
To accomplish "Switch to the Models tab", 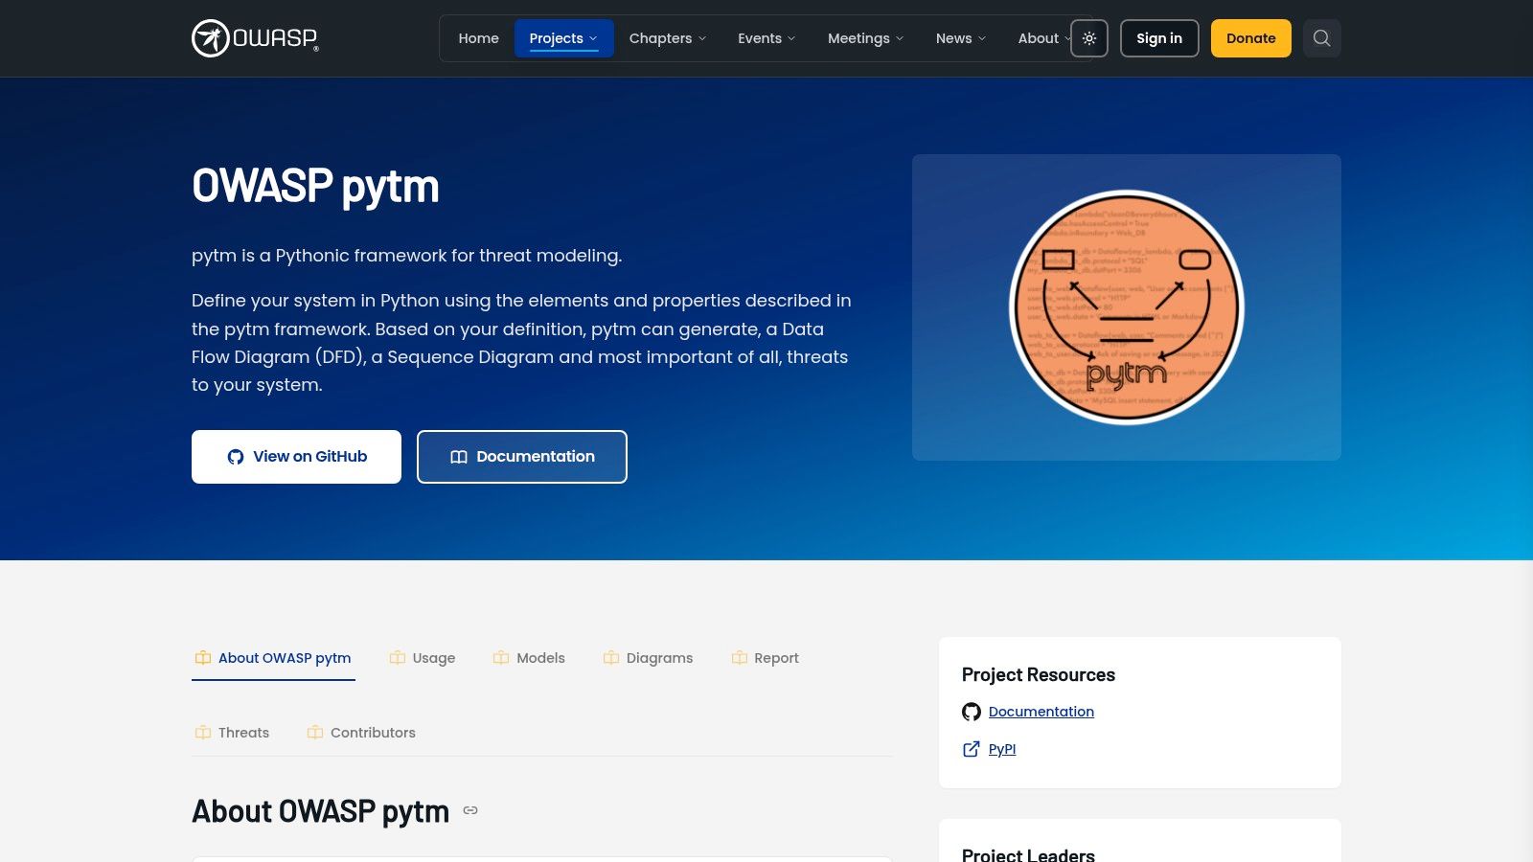I will pyautogui.click(x=529, y=658).
